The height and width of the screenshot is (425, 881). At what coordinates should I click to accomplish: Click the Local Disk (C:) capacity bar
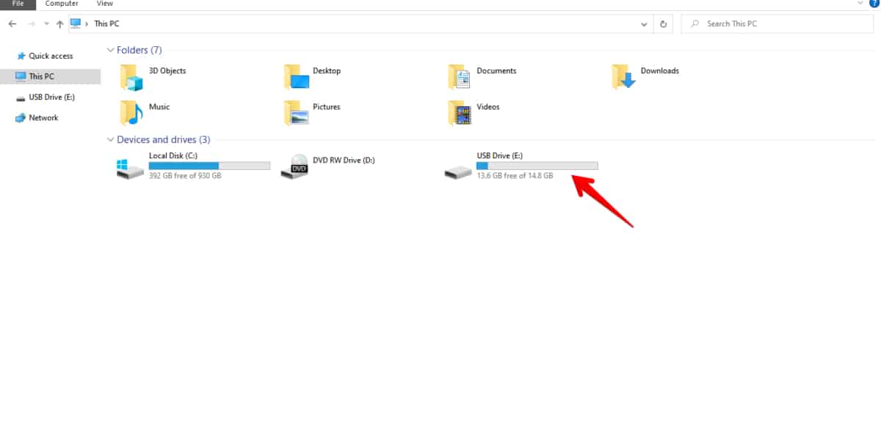click(x=209, y=166)
